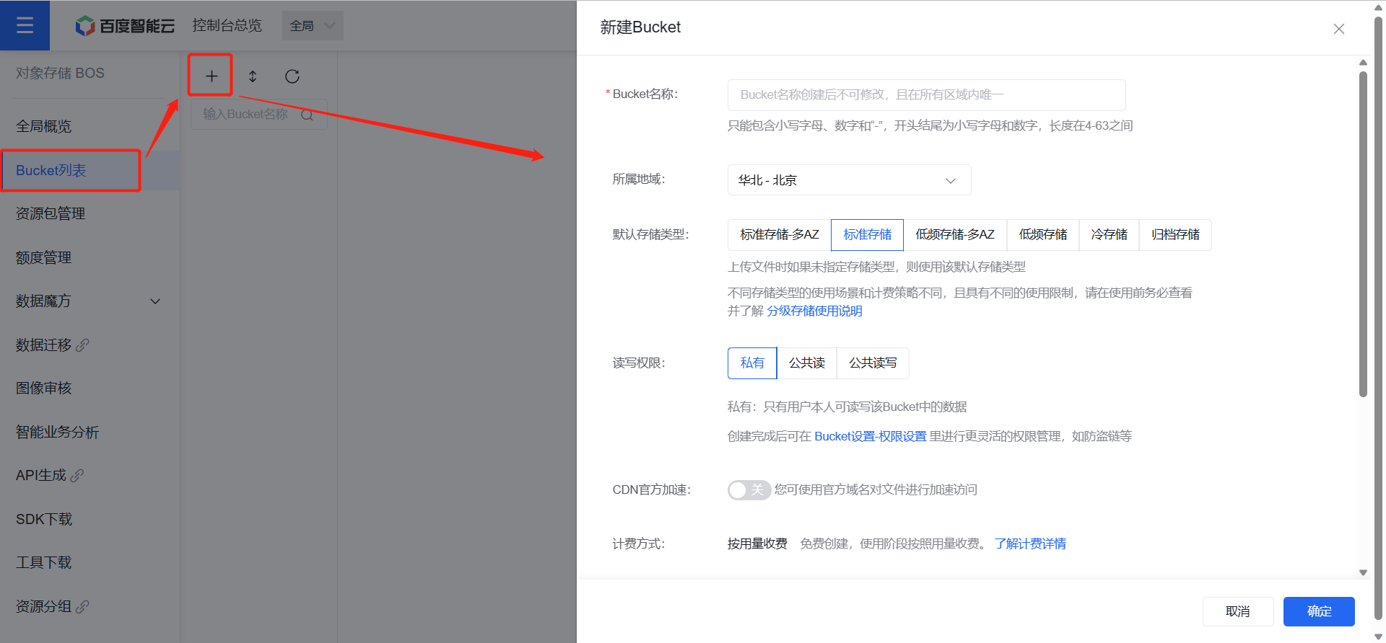Open the hamburger navigation menu

[x=25, y=25]
